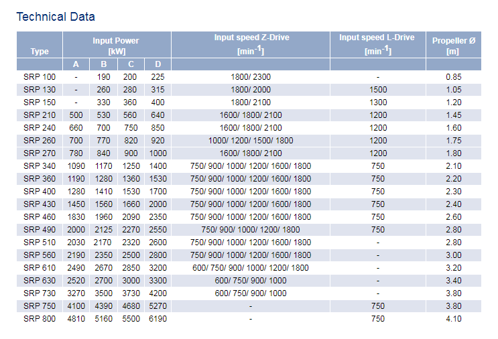Click the Technical Data heading
498x339 pixels.
coord(56,17)
